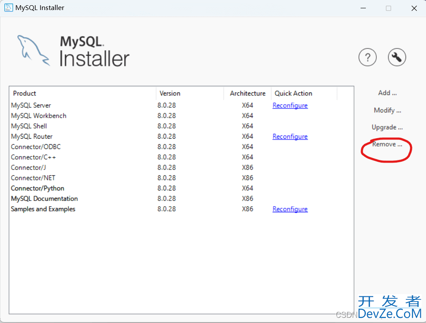Click the Upgrade ... button
Image resolution: width=426 pixels, height=323 pixels.
click(387, 127)
